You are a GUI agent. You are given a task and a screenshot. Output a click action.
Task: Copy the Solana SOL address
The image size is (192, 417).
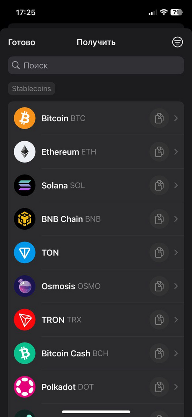click(159, 185)
